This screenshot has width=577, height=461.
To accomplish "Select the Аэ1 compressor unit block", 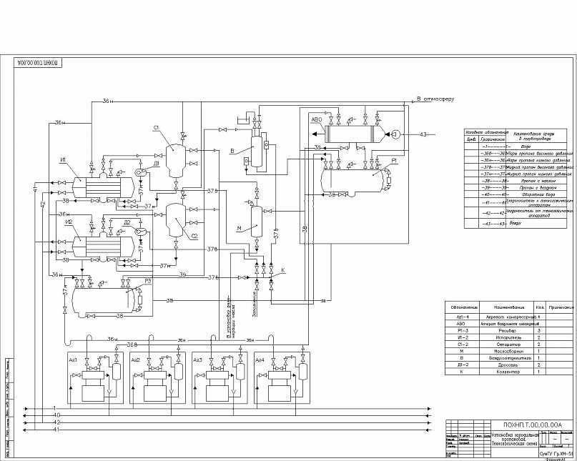I will [94, 379].
